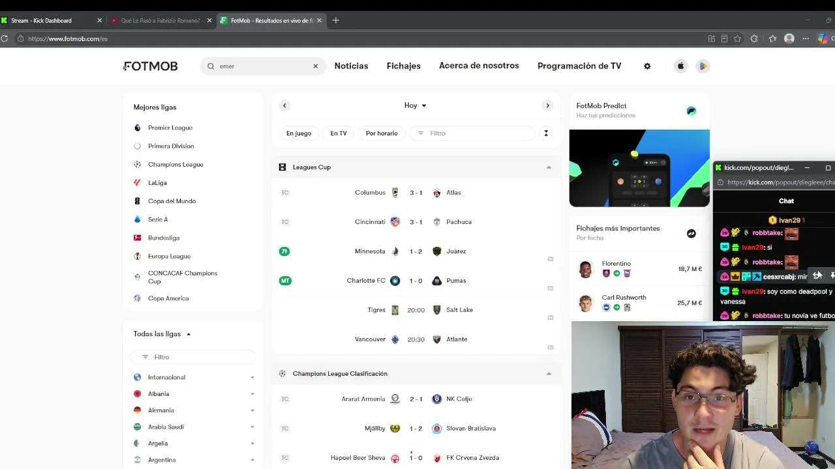Screen dimensions: 835x469
Task: Open the Vancouver vs Atlante match
Action: click(416, 339)
